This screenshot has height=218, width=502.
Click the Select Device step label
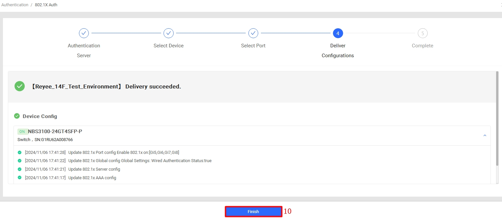pyautogui.click(x=168, y=46)
